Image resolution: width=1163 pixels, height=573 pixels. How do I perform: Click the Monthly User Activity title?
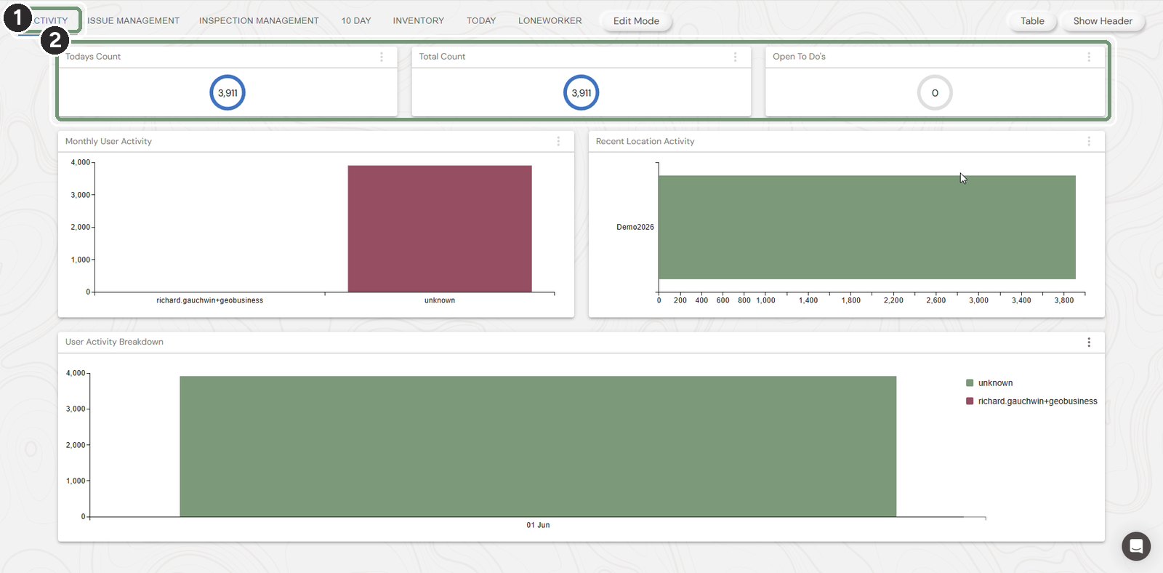coord(108,141)
